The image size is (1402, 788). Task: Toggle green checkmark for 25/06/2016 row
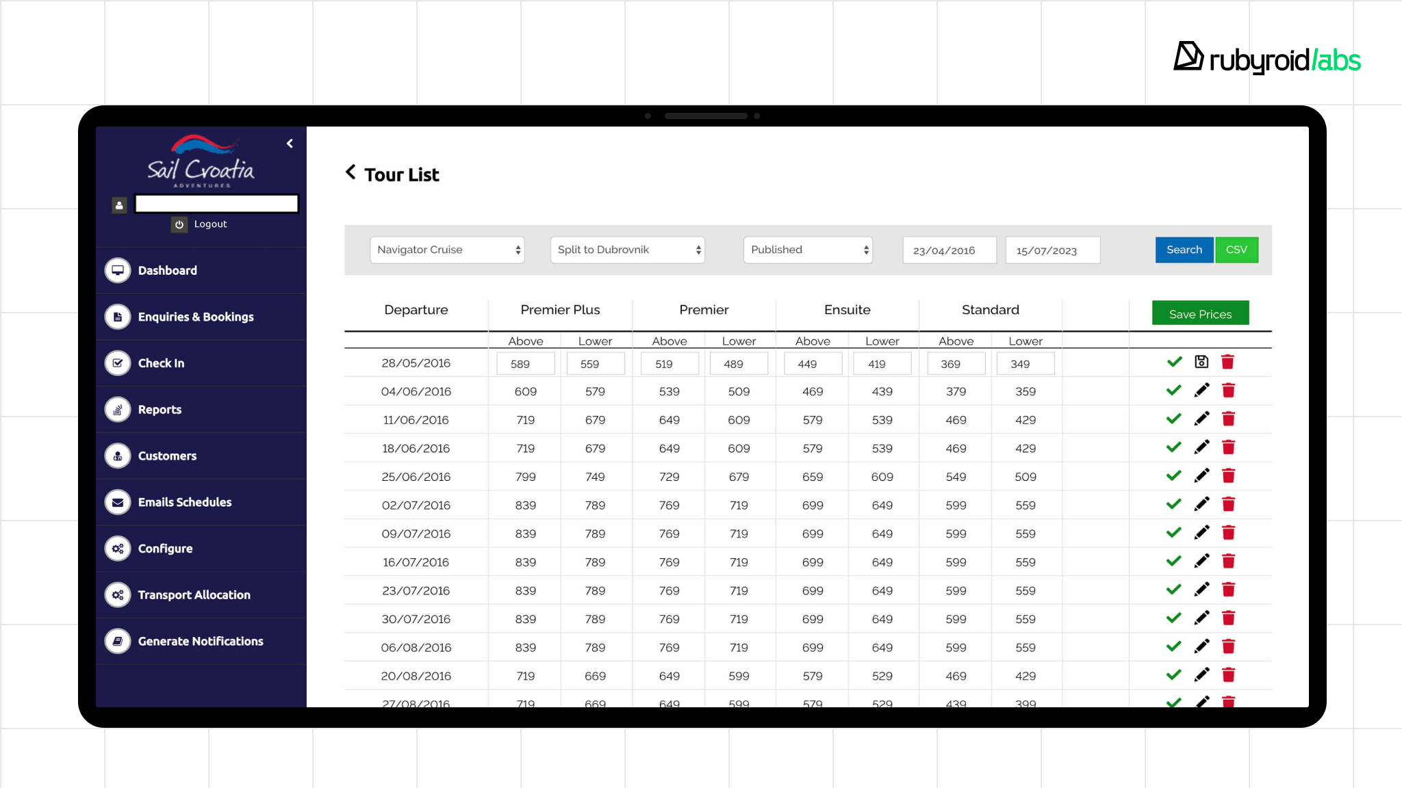[1173, 475]
